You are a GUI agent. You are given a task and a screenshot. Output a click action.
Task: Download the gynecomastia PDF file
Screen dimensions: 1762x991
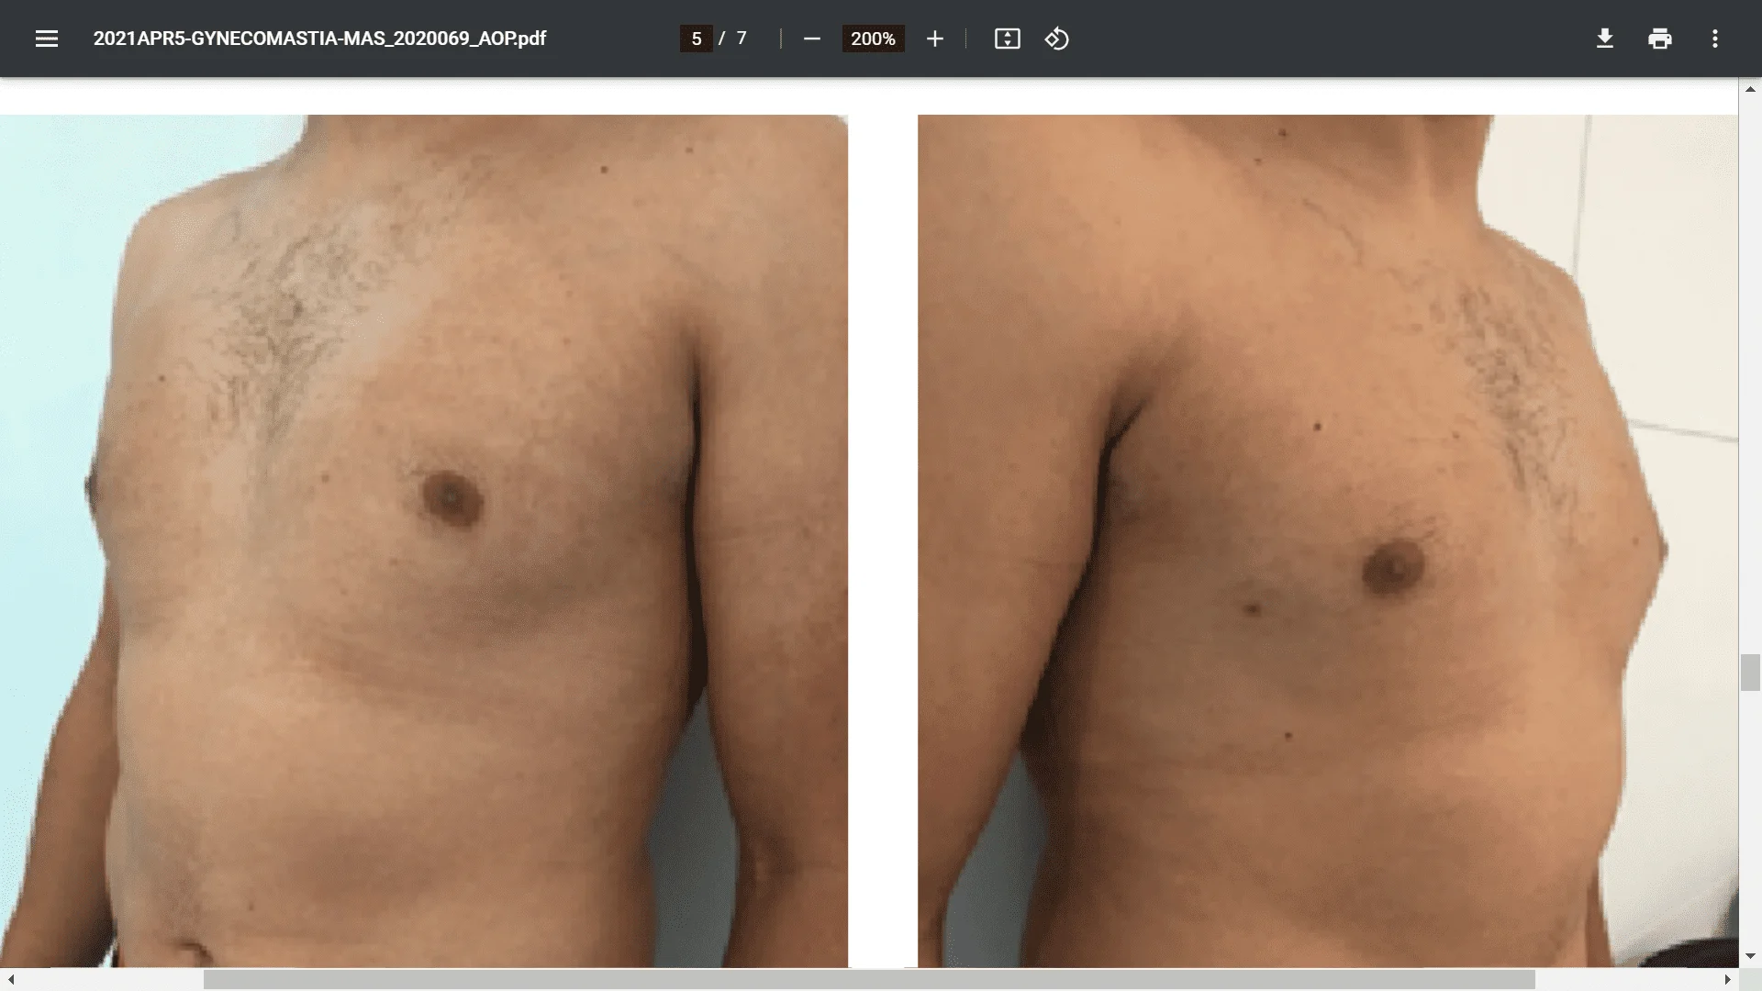click(x=1604, y=39)
